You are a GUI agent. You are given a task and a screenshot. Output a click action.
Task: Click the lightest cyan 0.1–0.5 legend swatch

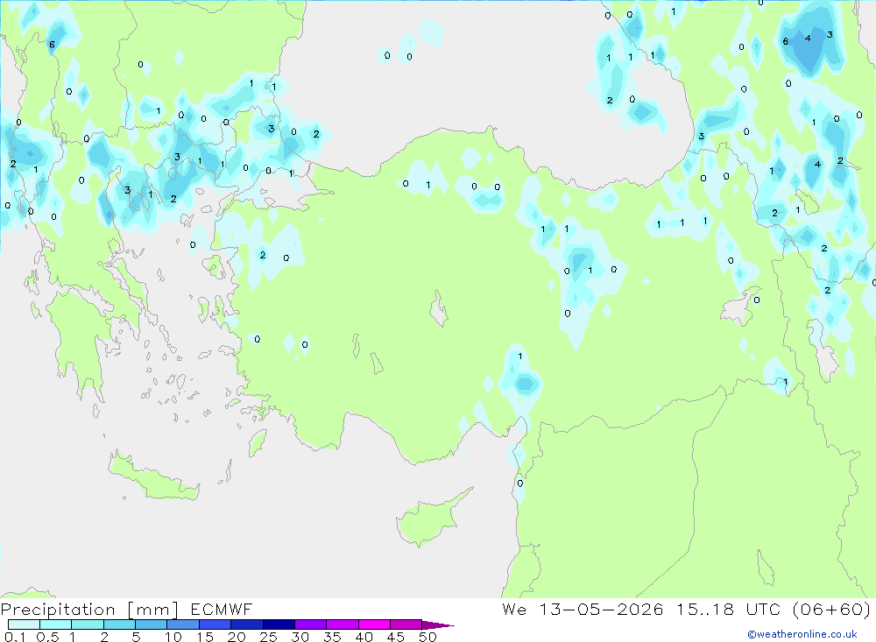point(24,624)
